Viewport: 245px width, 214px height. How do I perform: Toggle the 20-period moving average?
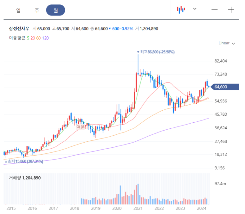tap(33, 38)
